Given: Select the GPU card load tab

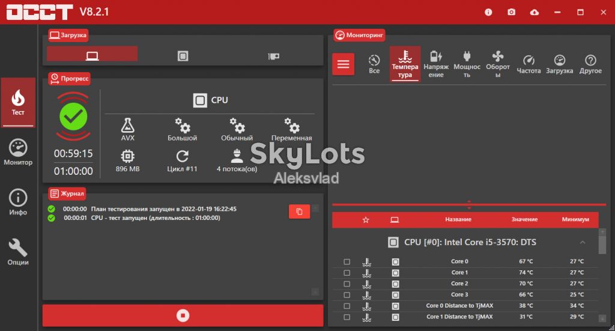Looking at the screenshot, I should click(x=274, y=56).
